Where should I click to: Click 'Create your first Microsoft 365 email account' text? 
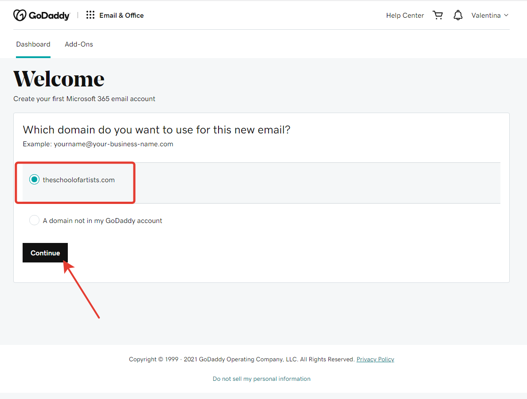[x=84, y=99]
